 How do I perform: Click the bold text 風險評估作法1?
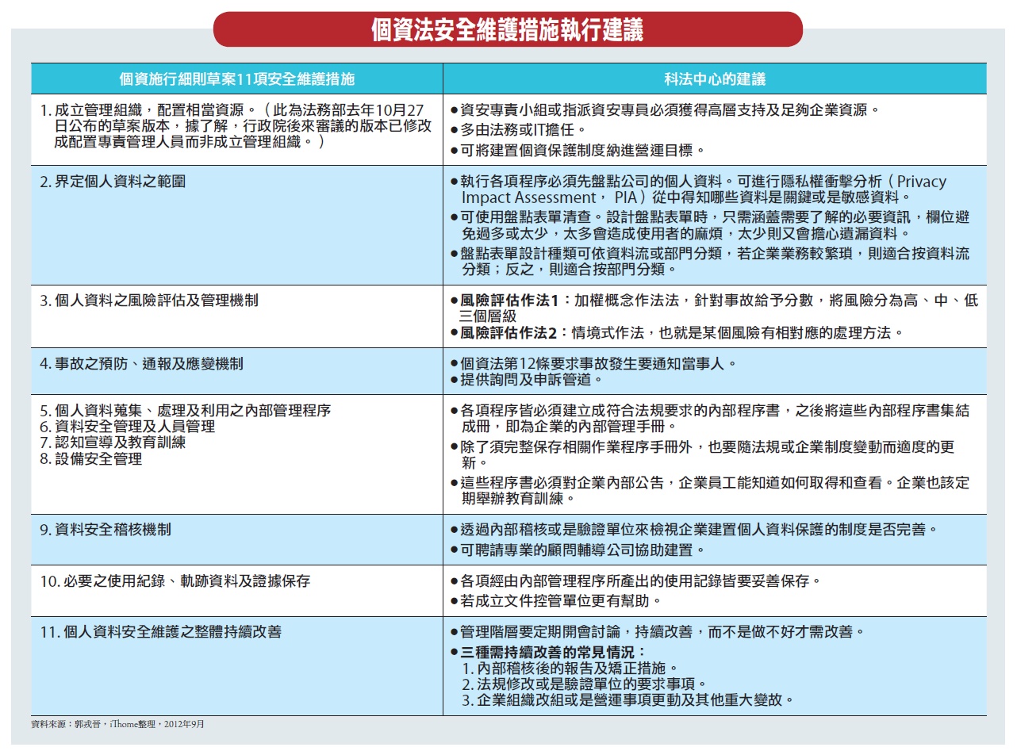pos(510,301)
